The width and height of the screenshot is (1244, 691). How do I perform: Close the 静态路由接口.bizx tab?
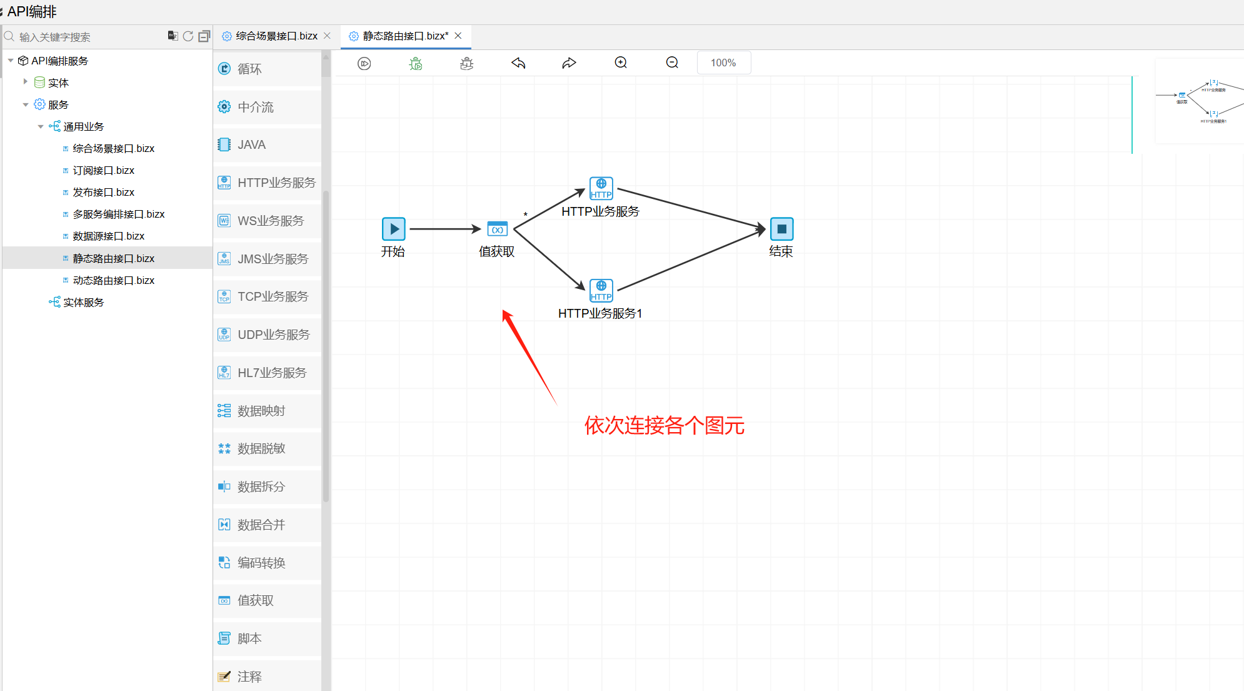[458, 36]
